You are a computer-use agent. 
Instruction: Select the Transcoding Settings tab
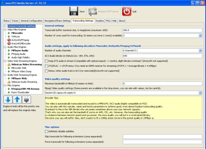[83, 21]
